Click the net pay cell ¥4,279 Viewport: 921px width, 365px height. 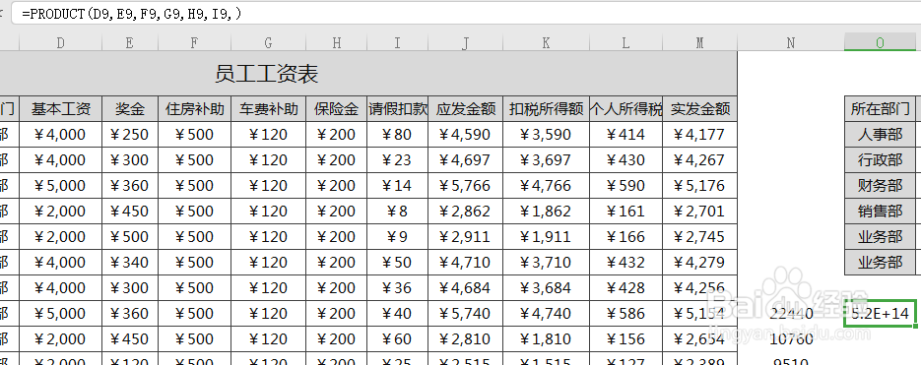pyautogui.click(x=699, y=263)
